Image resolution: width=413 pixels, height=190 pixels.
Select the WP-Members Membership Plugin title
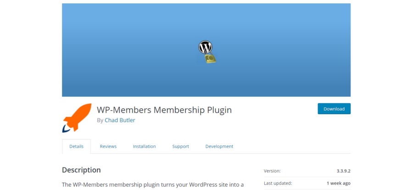click(x=164, y=110)
